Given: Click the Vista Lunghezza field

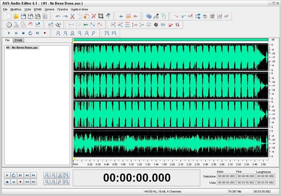Looking at the screenshot, I should (x=265, y=183).
